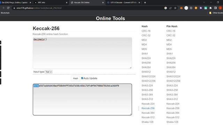Image resolution: width=223 pixels, height=125 pixels.
Task: Open the Hash SHA512/224 link
Action: pyautogui.click(x=148, y=76)
